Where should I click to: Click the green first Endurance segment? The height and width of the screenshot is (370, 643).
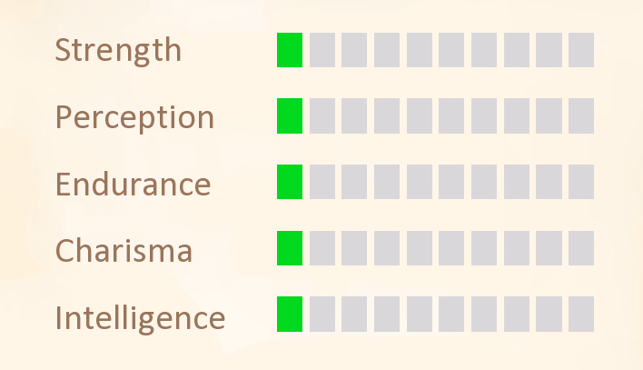[x=290, y=182]
